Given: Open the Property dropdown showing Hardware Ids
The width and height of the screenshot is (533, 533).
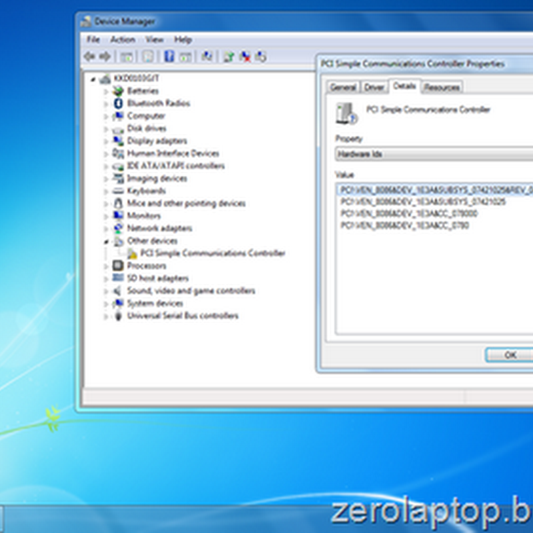Looking at the screenshot, I should [x=434, y=154].
